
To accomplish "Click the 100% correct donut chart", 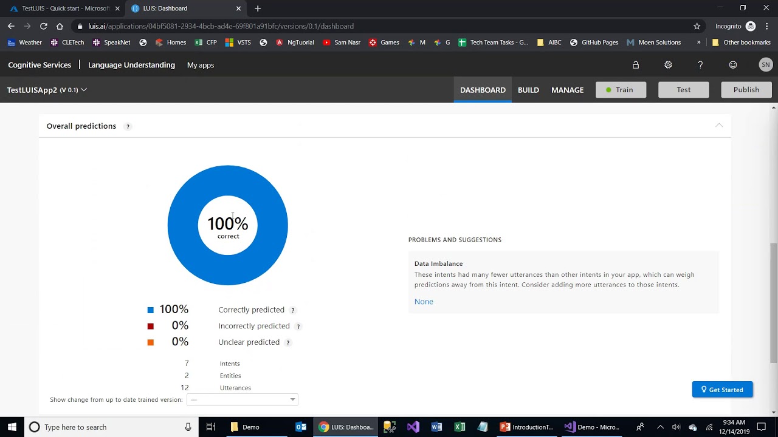I will point(228,225).
